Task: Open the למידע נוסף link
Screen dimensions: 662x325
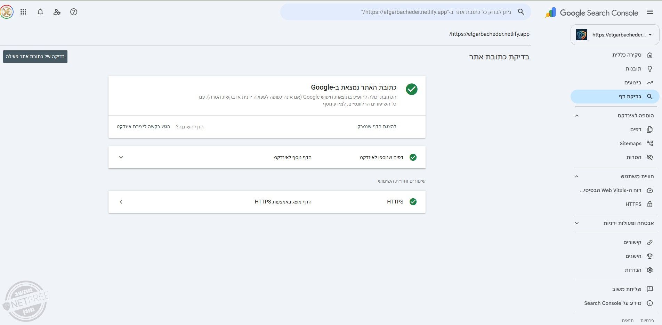Action: coord(334,104)
